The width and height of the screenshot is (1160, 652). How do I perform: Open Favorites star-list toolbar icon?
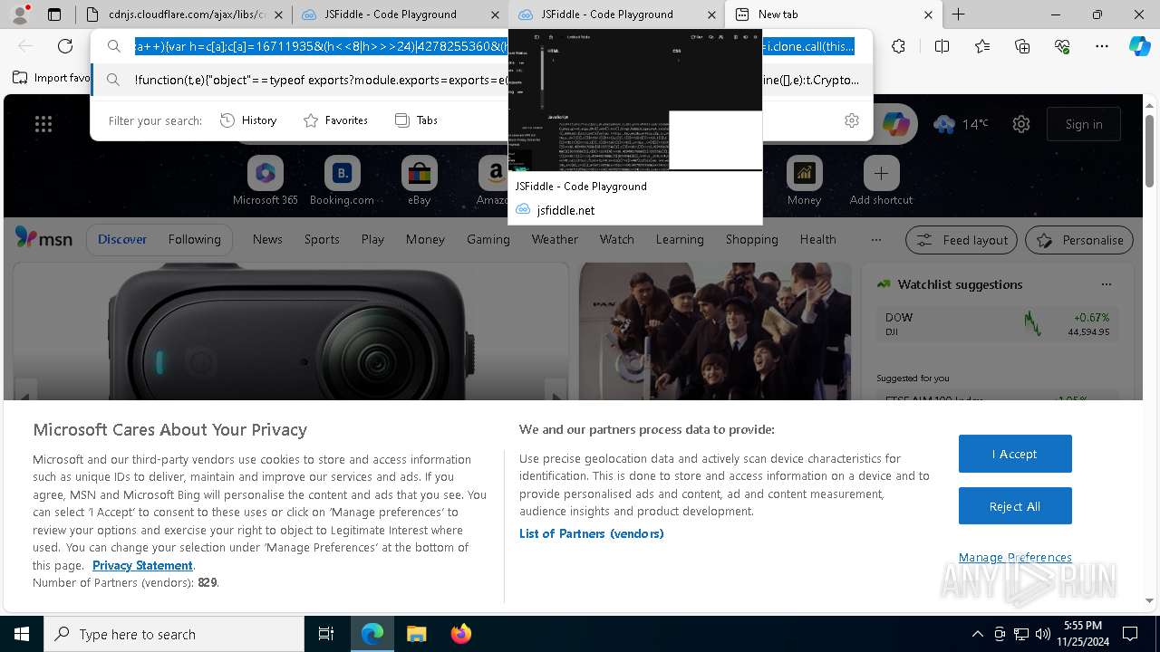pos(982,46)
